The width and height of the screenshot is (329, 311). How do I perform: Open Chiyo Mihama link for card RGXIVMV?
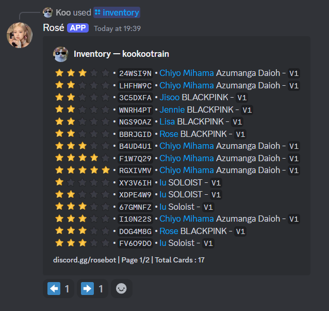click(187, 170)
